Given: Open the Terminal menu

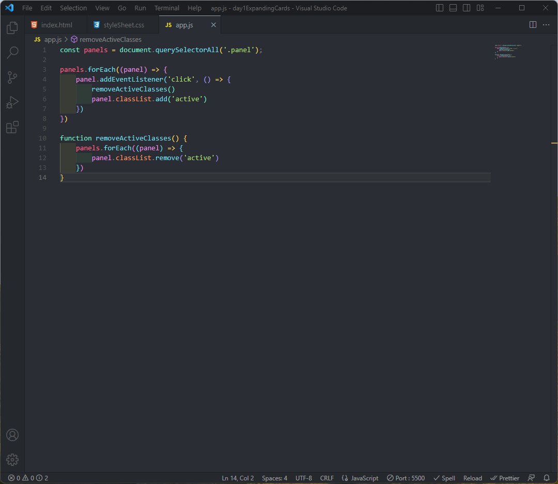Looking at the screenshot, I should [x=166, y=8].
